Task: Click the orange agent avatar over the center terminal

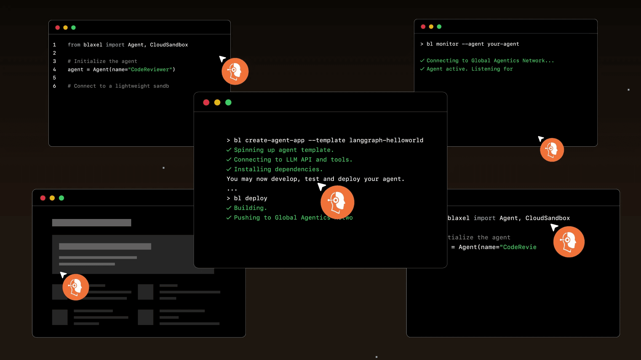Action: tap(337, 202)
